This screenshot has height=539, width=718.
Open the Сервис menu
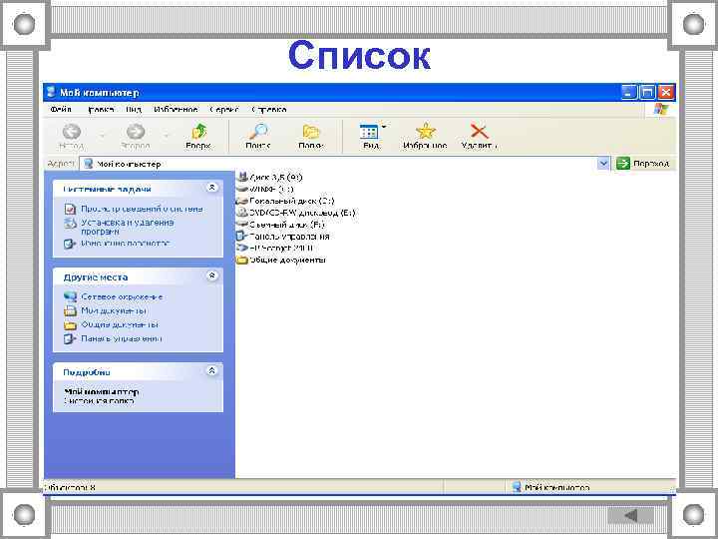[224, 110]
